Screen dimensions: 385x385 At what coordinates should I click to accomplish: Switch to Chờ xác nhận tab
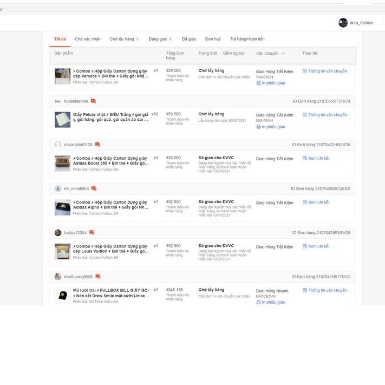pos(88,39)
